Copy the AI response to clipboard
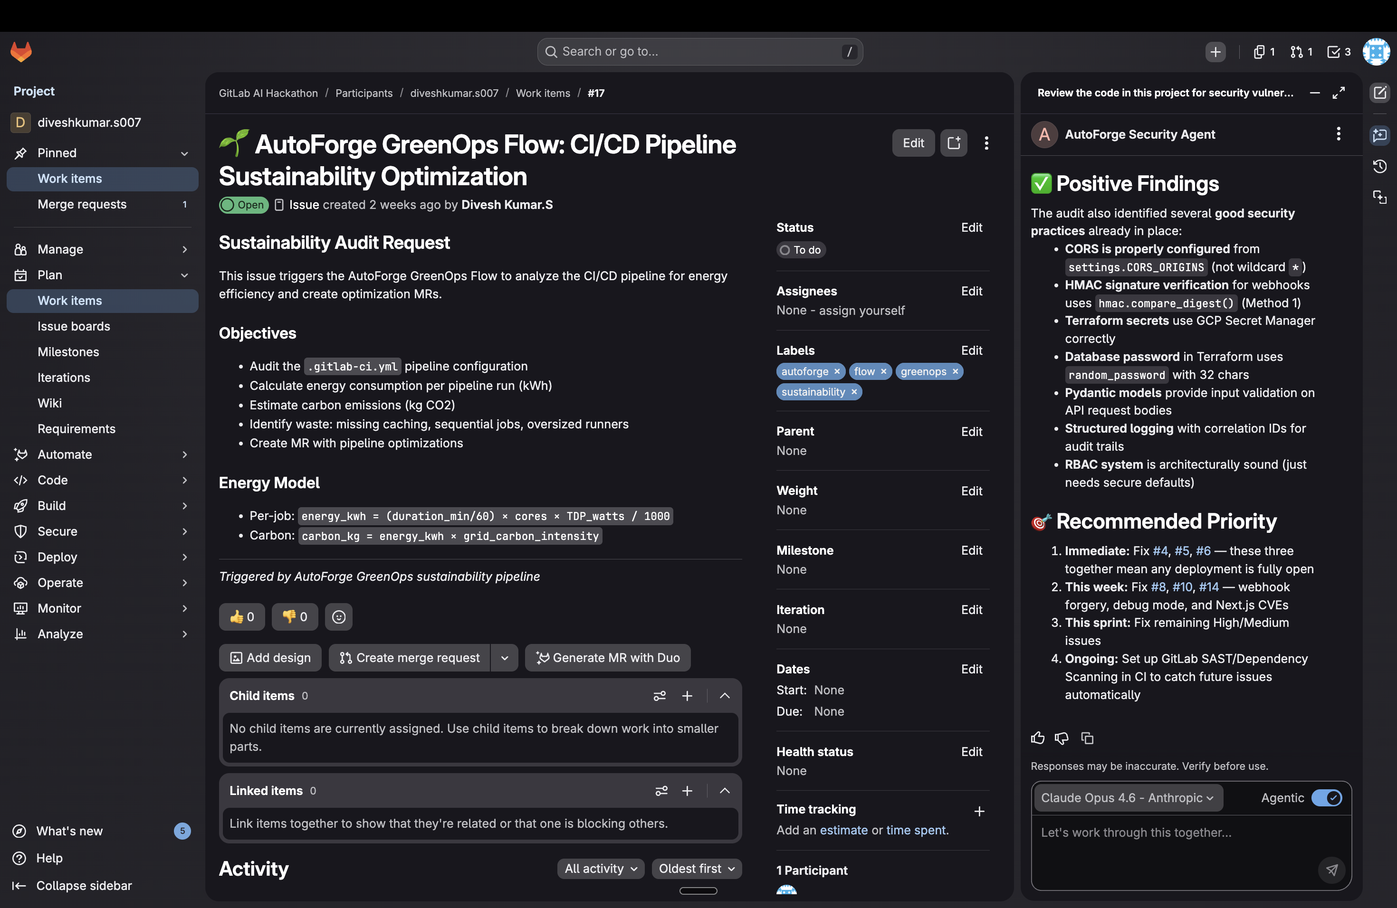This screenshot has height=908, width=1397. pos(1087,738)
